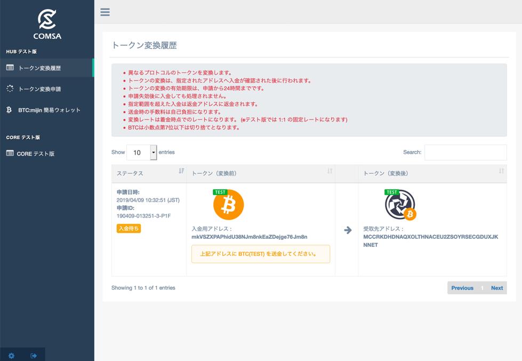Click the logout arrow icon
This screenshot has width=522, height=361.
[x=33, y=355]
